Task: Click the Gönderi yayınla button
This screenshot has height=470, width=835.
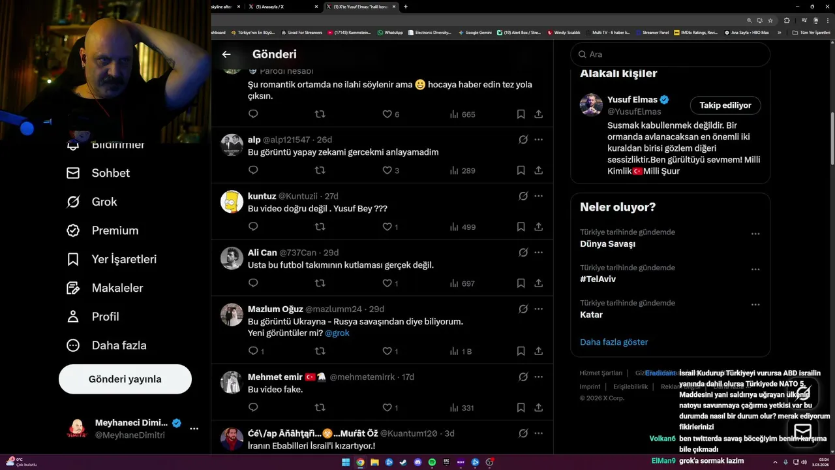Action: coord(125,379)
